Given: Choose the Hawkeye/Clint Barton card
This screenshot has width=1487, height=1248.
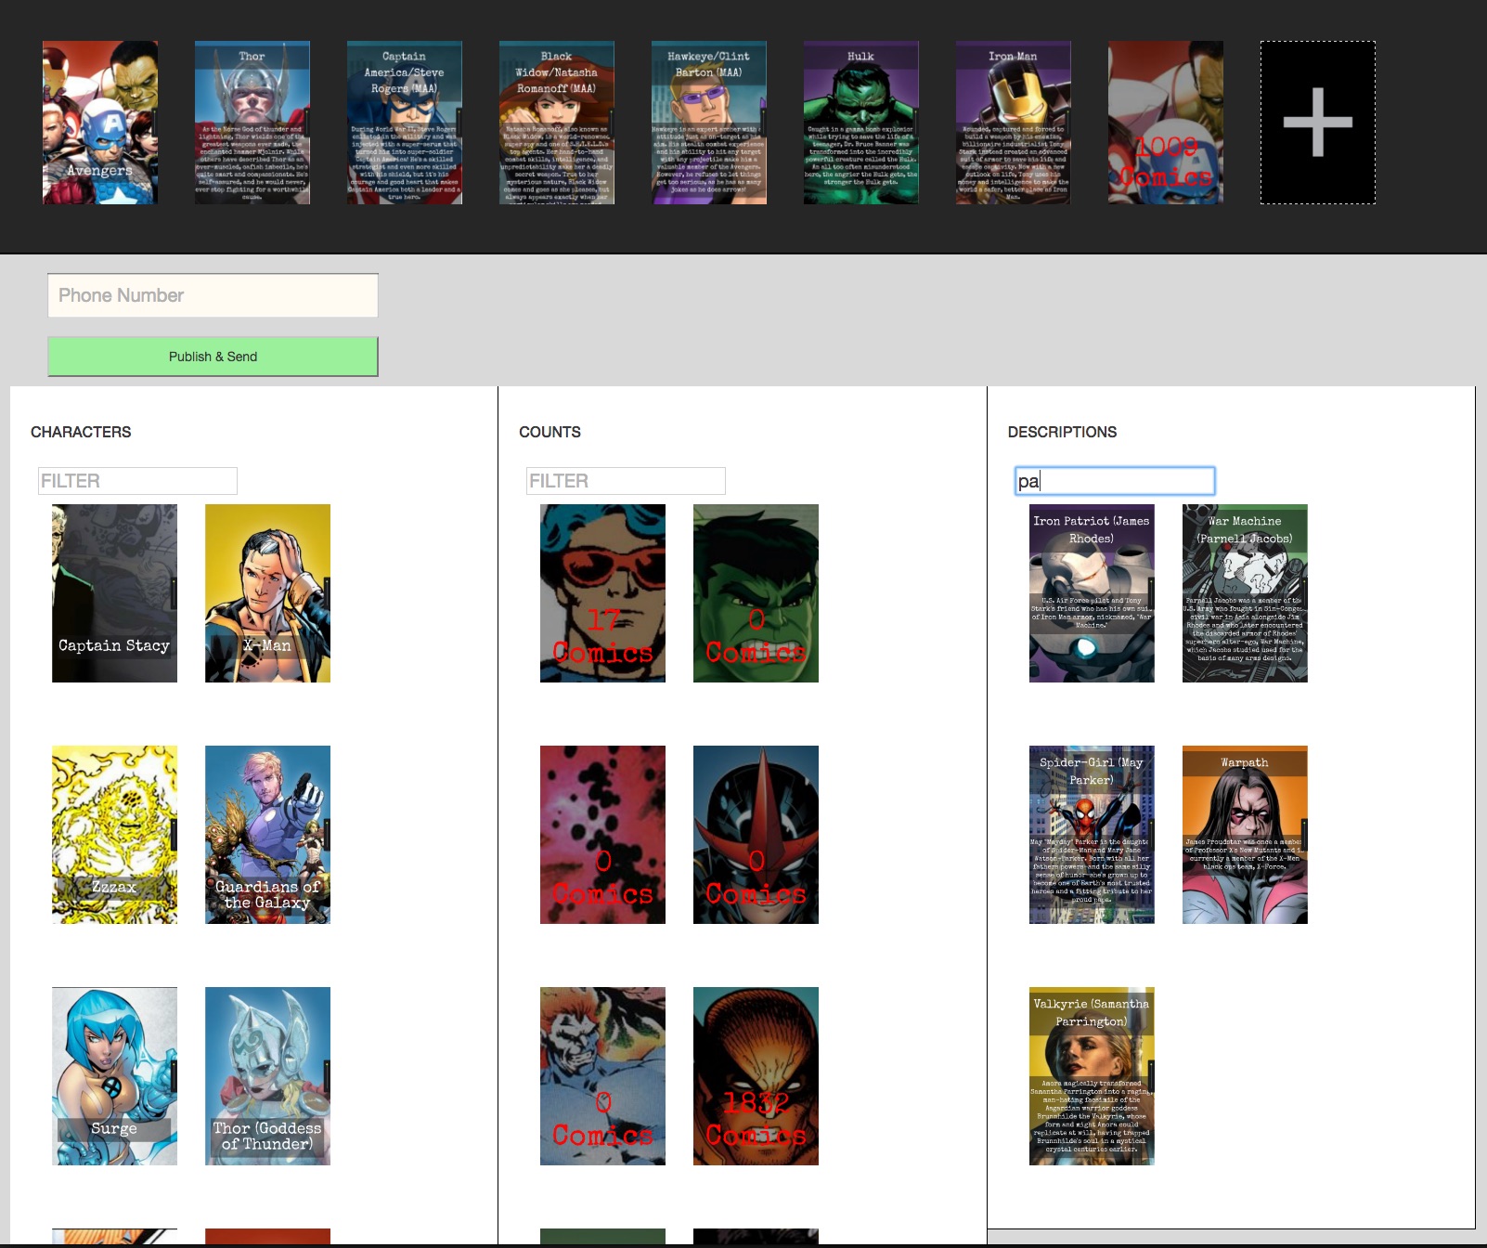Looking at the screenshot, I should (x=709, y=123).
